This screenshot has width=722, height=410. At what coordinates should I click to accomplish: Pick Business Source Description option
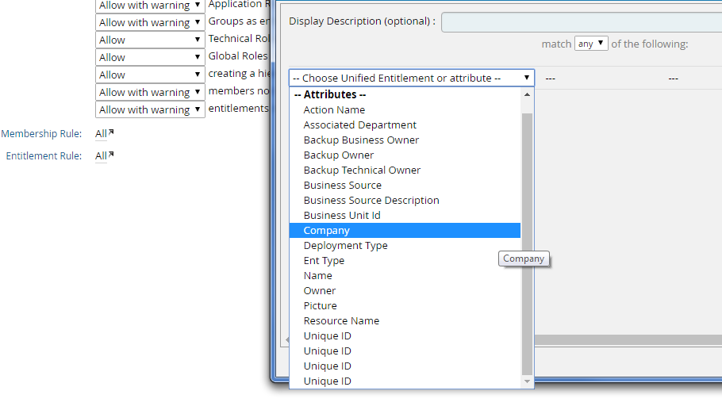405,200
